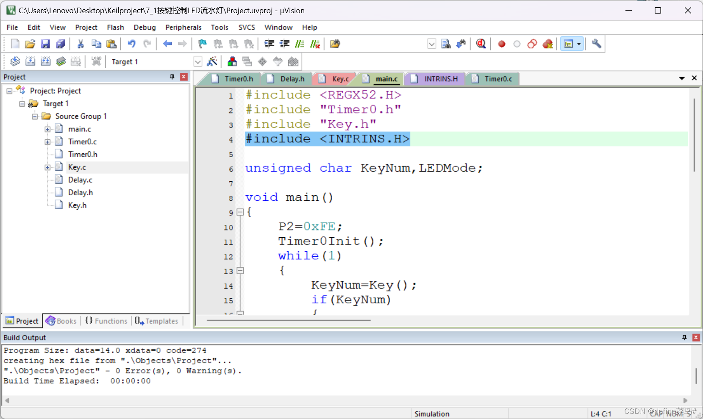The image size is (703, 419).
Task: Expand Key.c in project tree
Action: [x=47, y=167]
